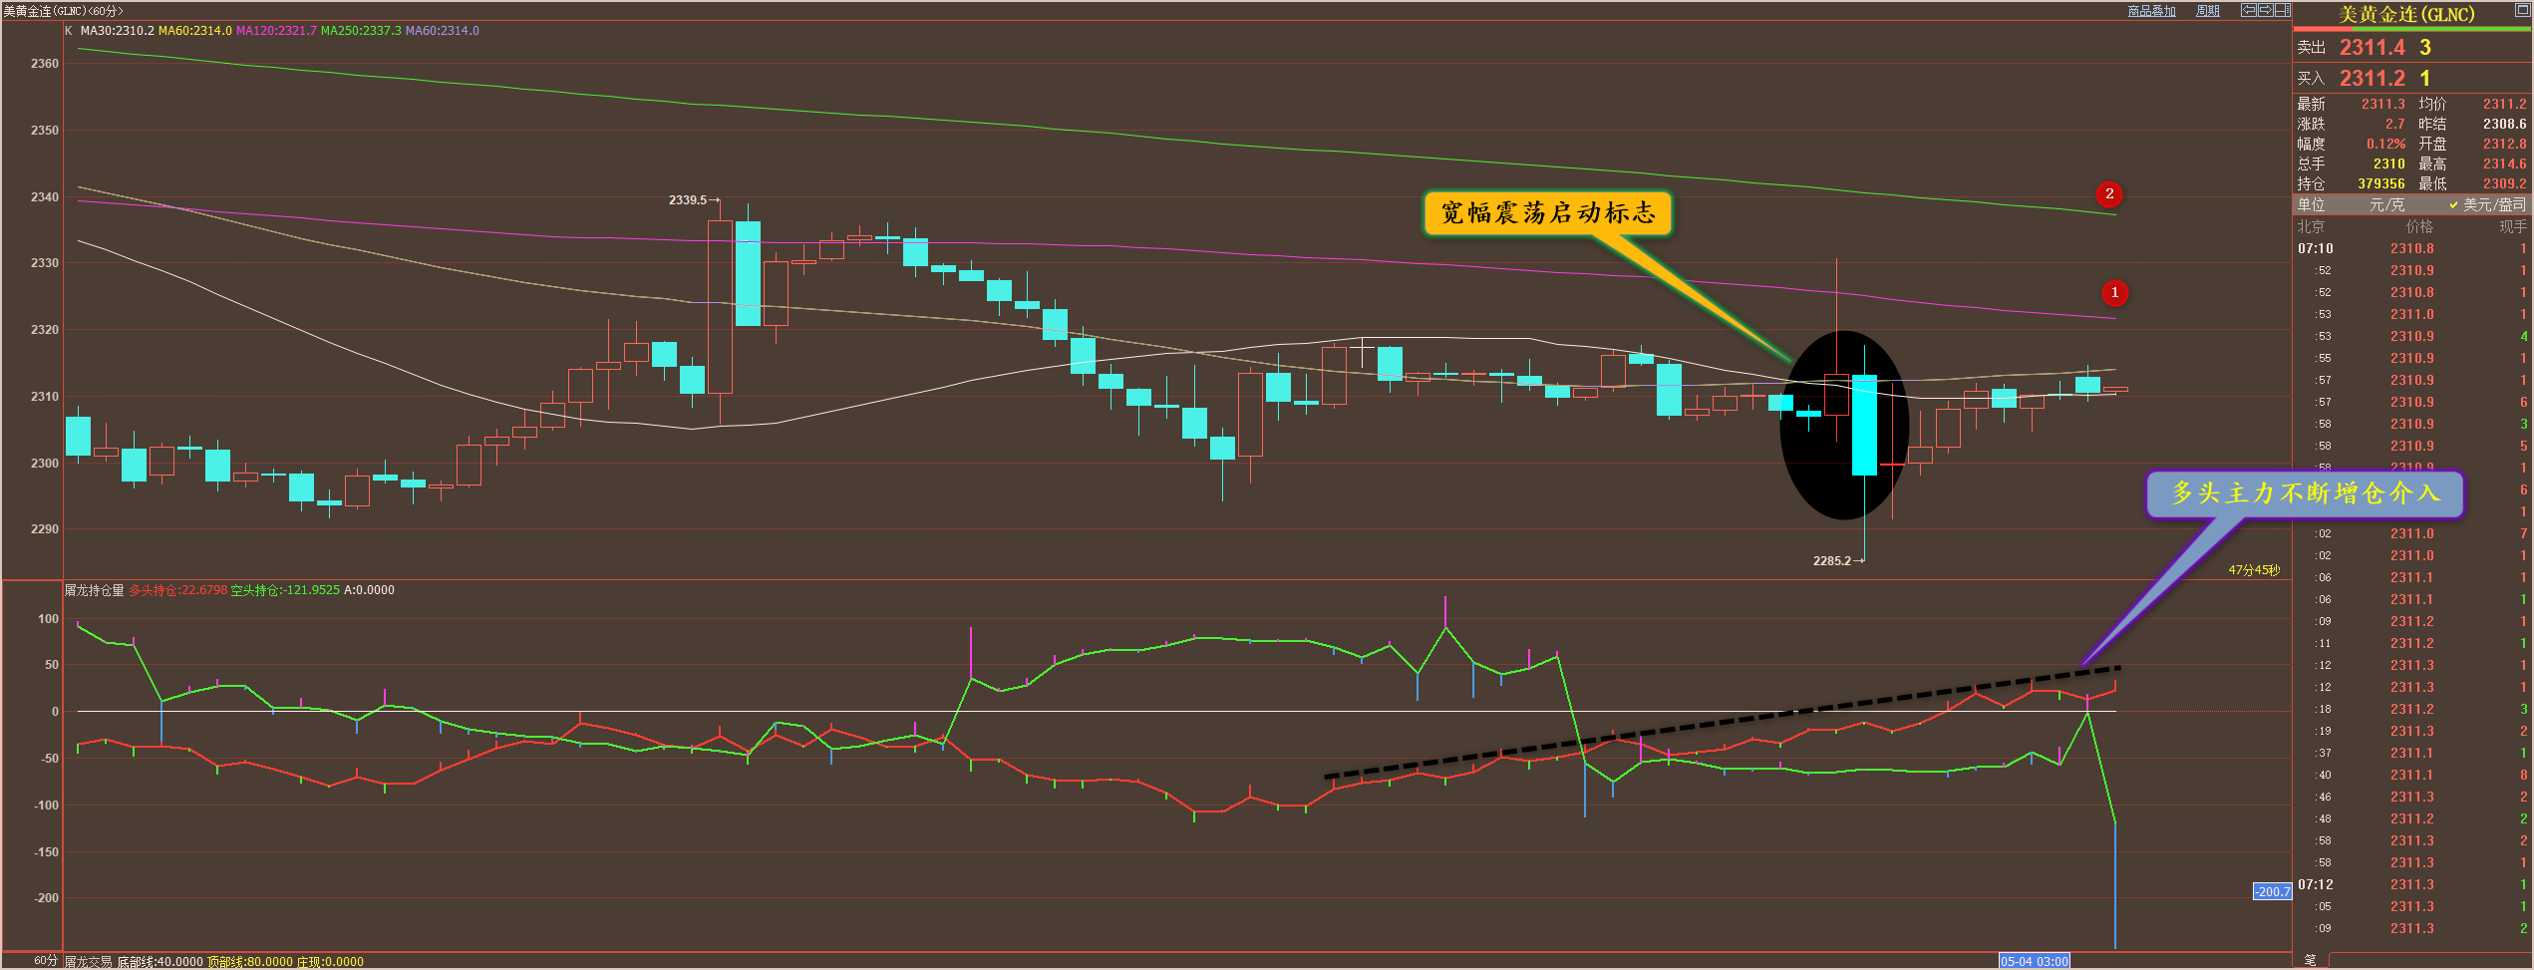Click the 最低 value 2309.2
This screenshot has height=970, width=2534.
2504,183
